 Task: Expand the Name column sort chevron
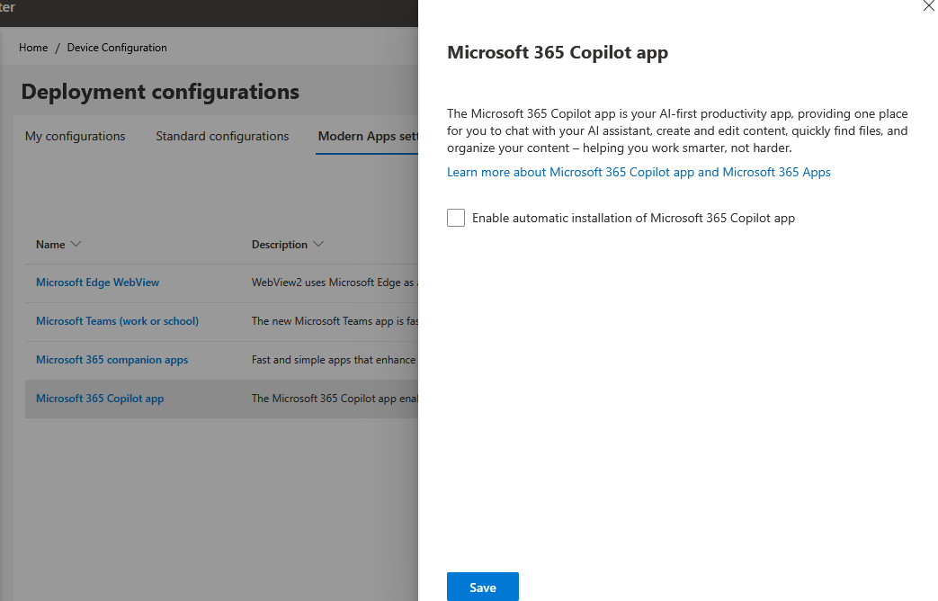pyautogui.click(x=76, y=245)
